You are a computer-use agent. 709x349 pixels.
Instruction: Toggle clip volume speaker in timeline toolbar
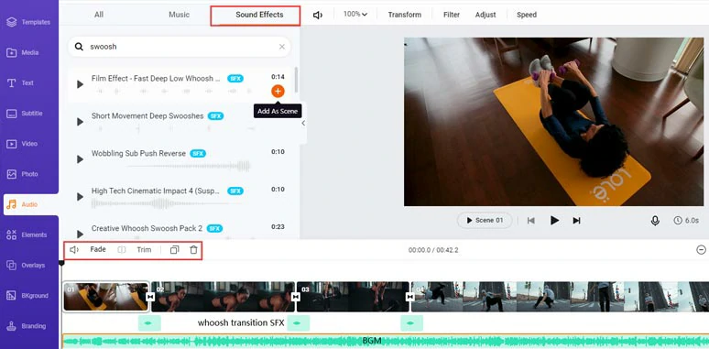74,249
